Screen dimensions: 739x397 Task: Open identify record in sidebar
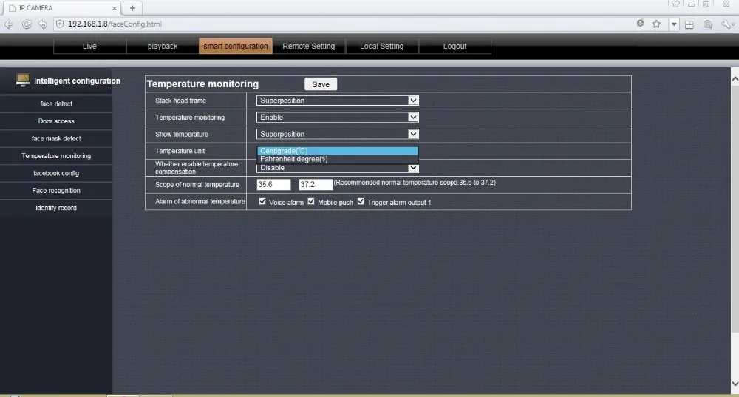pyautogui.click(x=56, y=208)
